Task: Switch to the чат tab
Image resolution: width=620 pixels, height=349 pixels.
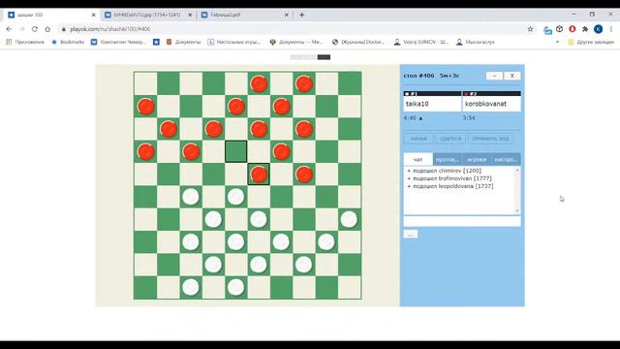Action: click(418, 159)
